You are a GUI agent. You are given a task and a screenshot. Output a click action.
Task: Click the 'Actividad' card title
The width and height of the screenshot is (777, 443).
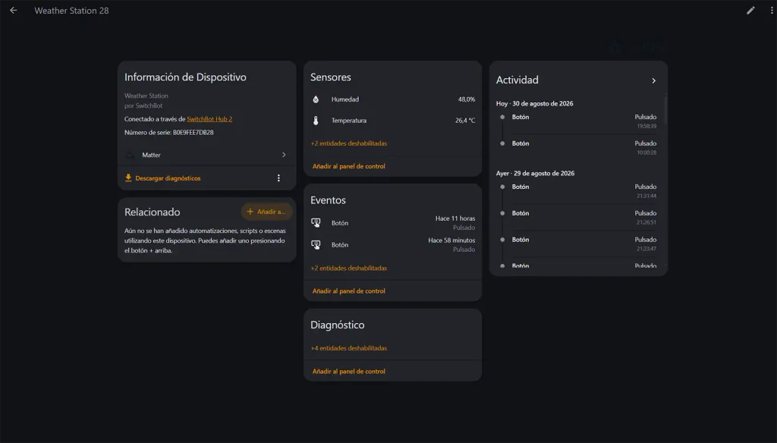point(517,80)
